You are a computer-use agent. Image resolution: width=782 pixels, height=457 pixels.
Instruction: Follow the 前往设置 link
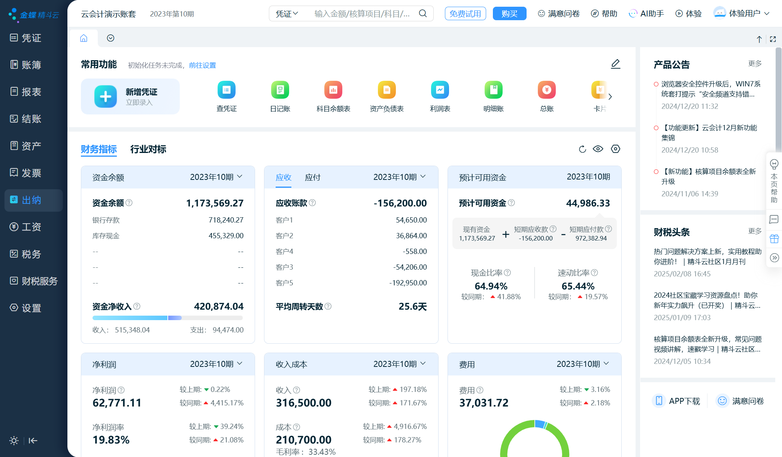click(202, 65)
